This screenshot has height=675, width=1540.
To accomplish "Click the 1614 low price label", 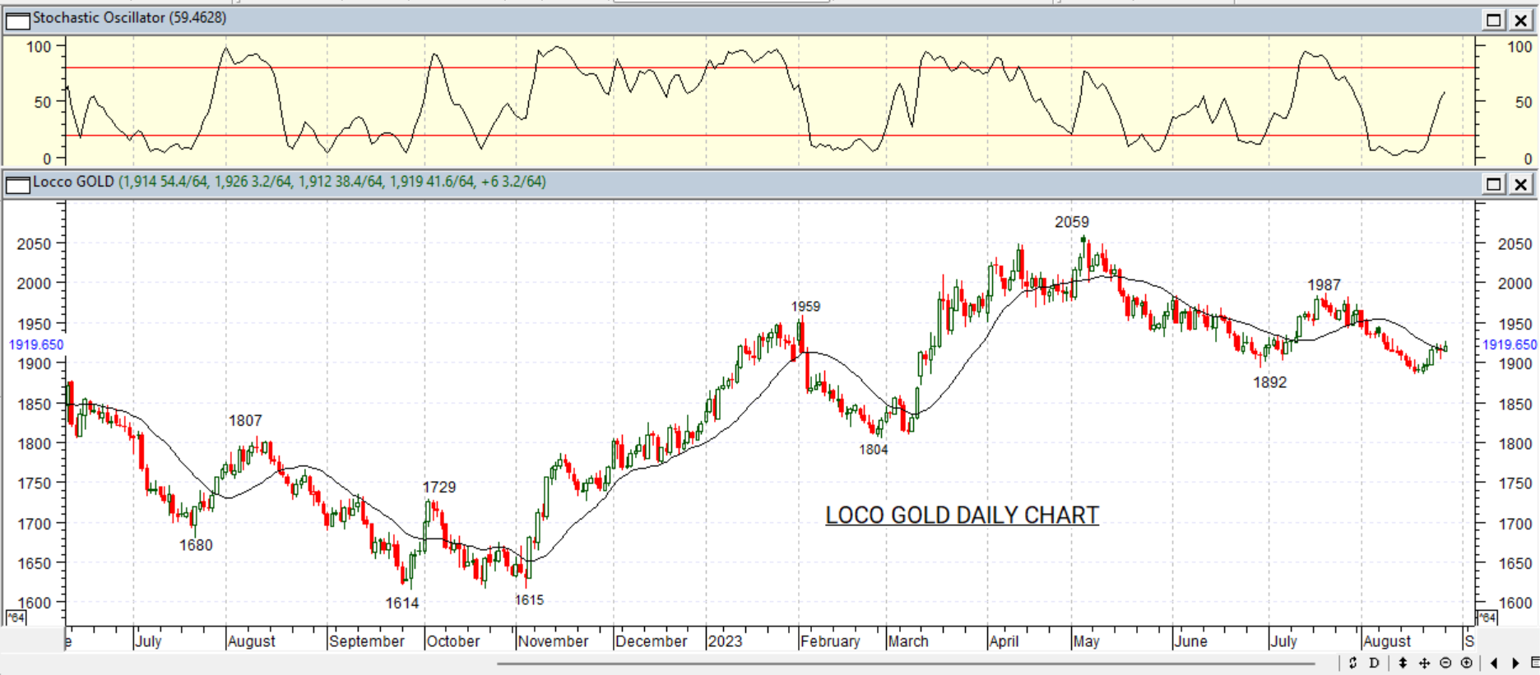I will tap(402, 603).
